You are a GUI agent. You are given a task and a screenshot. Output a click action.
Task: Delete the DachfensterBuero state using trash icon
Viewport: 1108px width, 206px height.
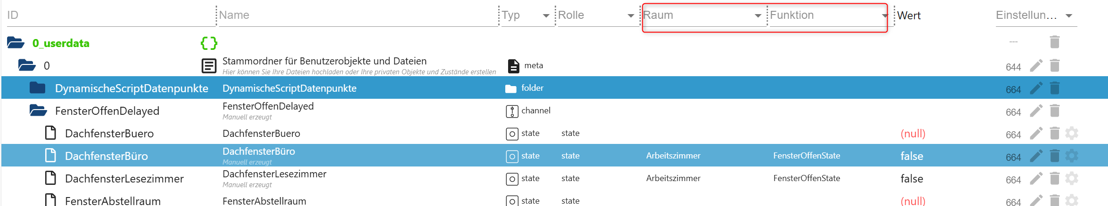point(1055,133)
